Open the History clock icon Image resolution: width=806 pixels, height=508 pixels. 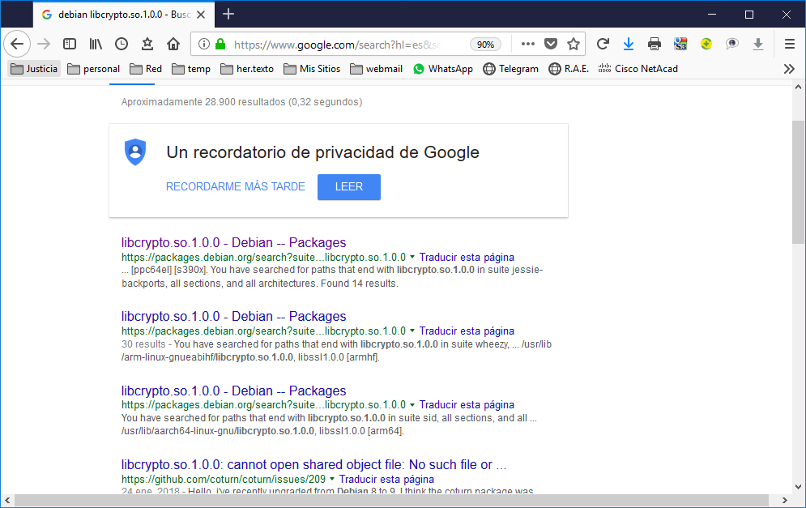click(x=122, y=45)
